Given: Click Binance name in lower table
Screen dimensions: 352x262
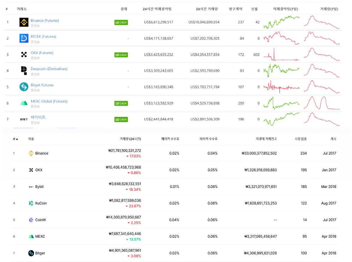Looking at the screenshot, I should point(42,153).
